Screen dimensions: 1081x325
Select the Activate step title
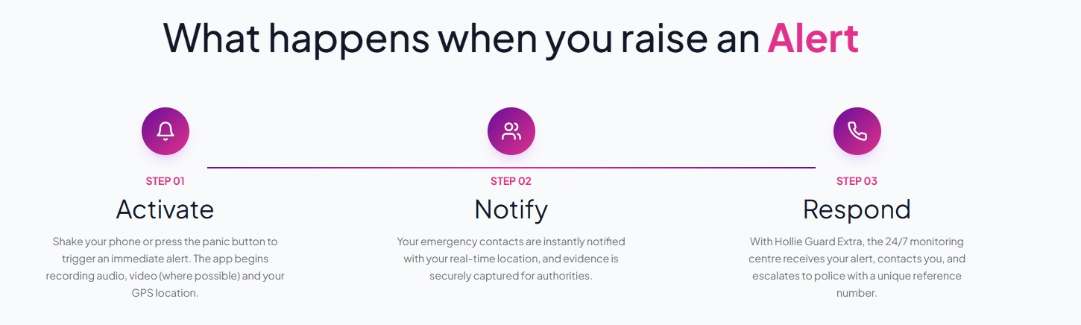[x=166, y=209]
